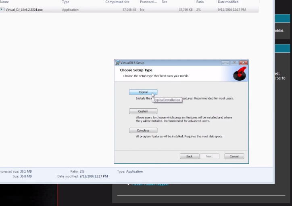This screenshot has height=206, width=292.
Task: Sort archive list by Name column
Action: pyautogui.click(x=4, y=2)
